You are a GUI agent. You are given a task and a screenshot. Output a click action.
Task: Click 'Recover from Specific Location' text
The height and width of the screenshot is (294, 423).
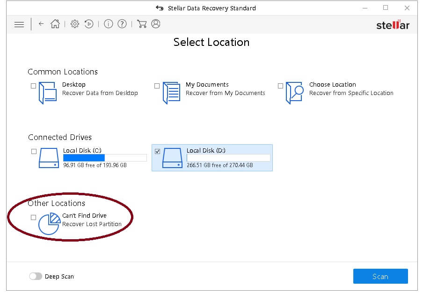pyautogui.click(x=351, y=93)
